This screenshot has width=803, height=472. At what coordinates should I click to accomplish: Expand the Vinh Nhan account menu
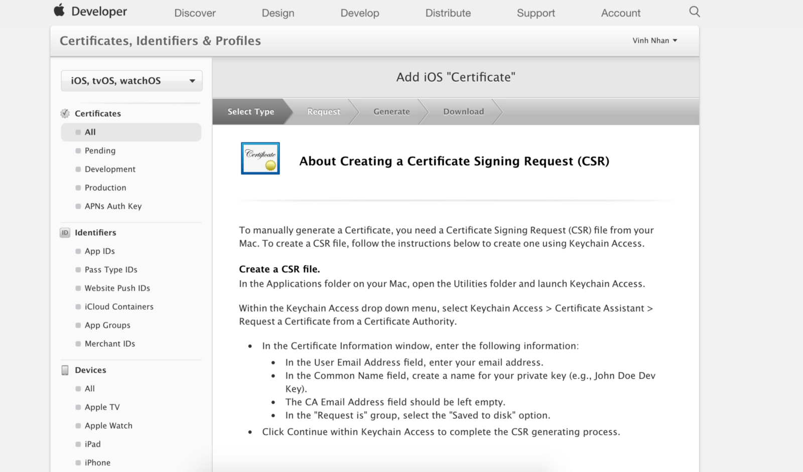click(655, 41)
